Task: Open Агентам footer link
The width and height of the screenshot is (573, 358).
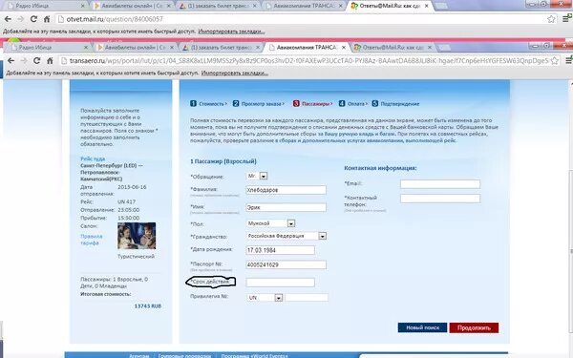Action: click(139, 355)
